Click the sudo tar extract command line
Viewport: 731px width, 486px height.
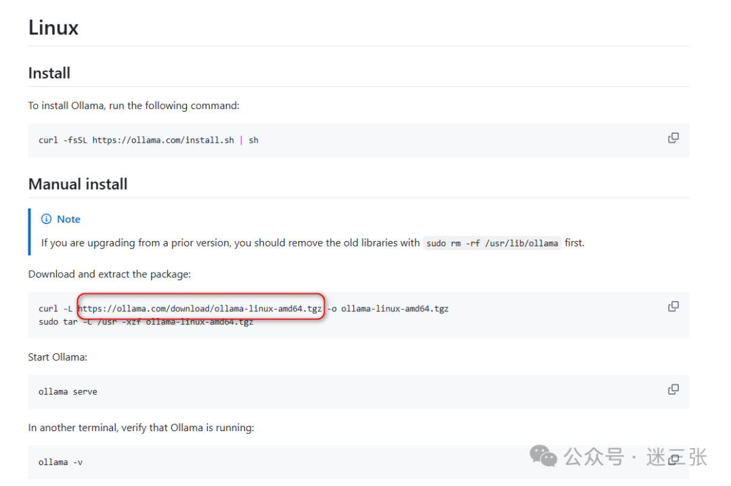coord(146,322)
